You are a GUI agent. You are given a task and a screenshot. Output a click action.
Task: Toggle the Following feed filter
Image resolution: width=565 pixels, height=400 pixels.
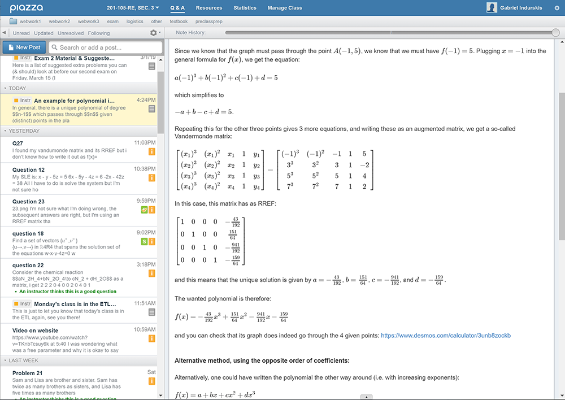coord(99,33)
